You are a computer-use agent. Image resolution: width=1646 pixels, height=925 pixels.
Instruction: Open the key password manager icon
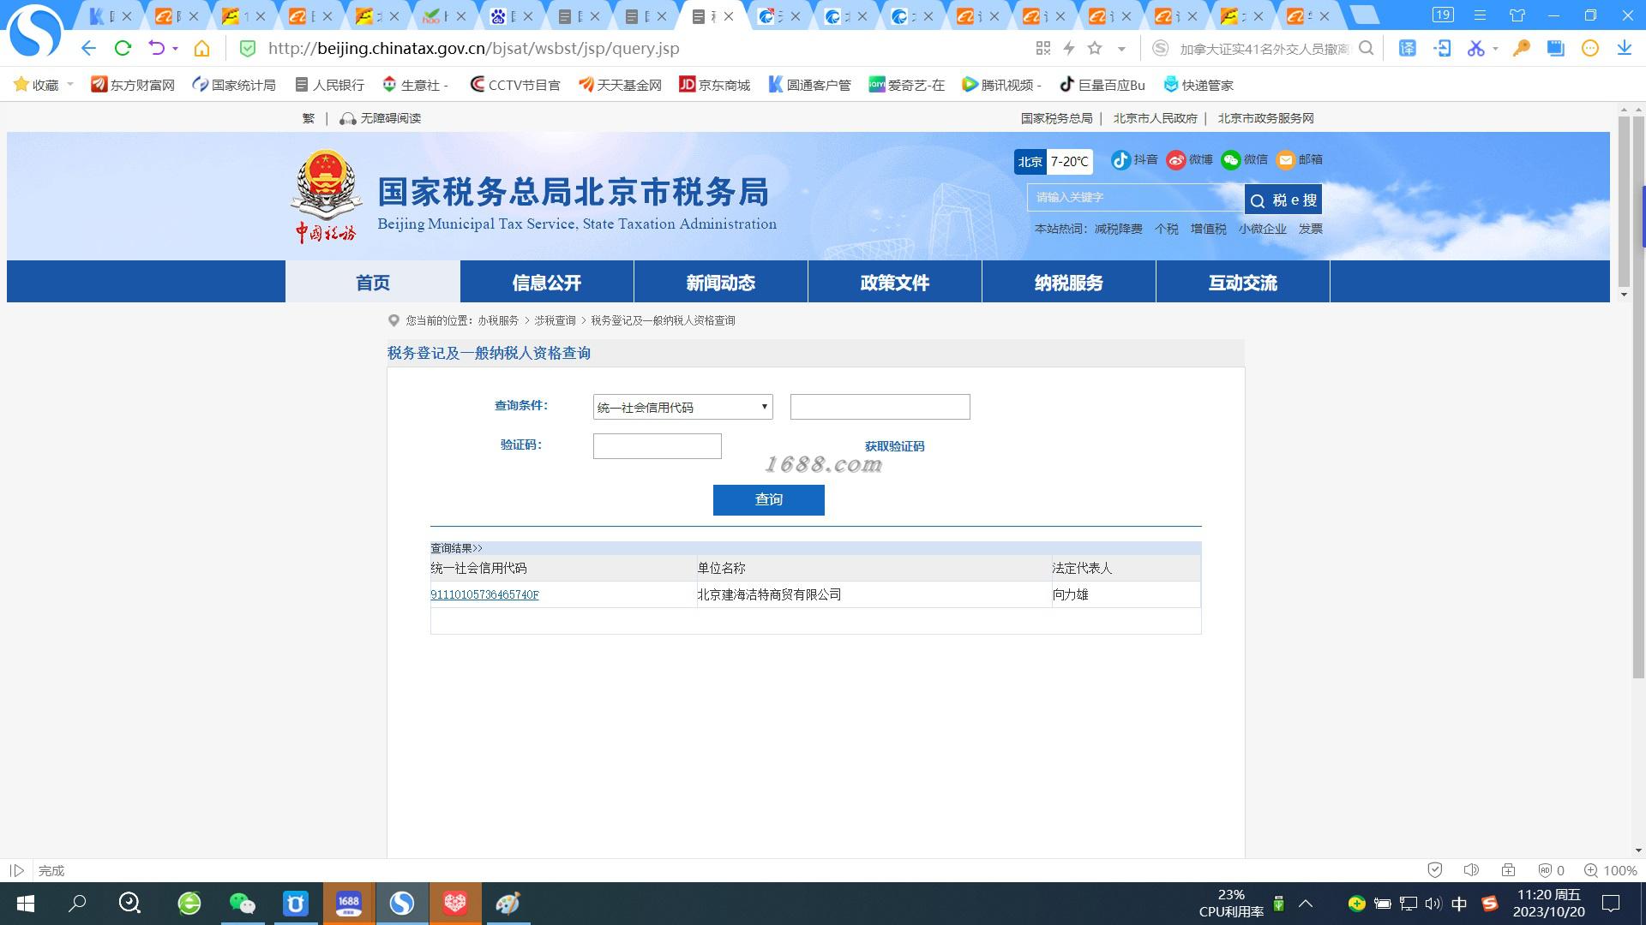coord(1522,49)
